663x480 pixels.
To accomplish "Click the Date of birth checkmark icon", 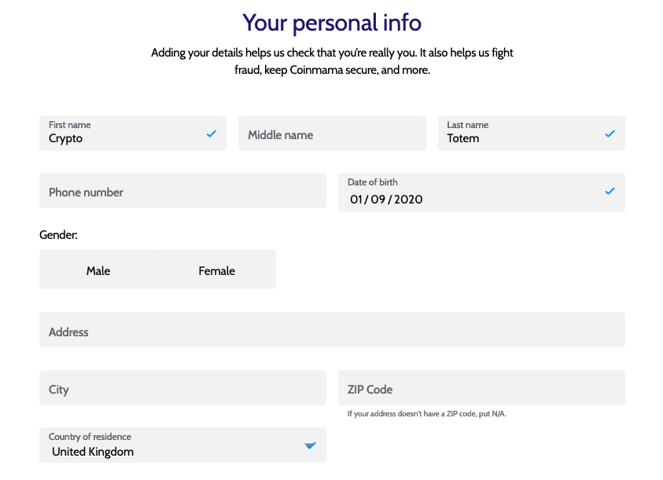I will point(610,191).
